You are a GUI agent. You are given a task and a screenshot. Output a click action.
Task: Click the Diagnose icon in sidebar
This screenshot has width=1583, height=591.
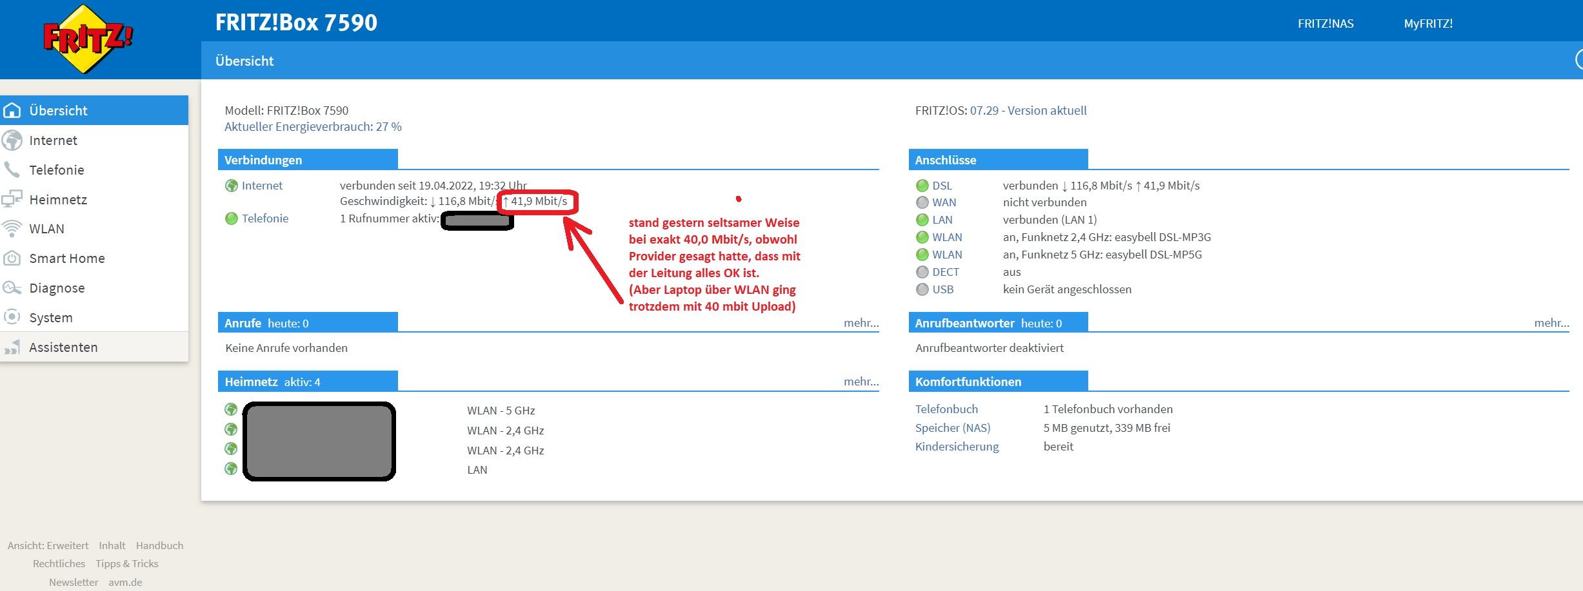[12, 288]
